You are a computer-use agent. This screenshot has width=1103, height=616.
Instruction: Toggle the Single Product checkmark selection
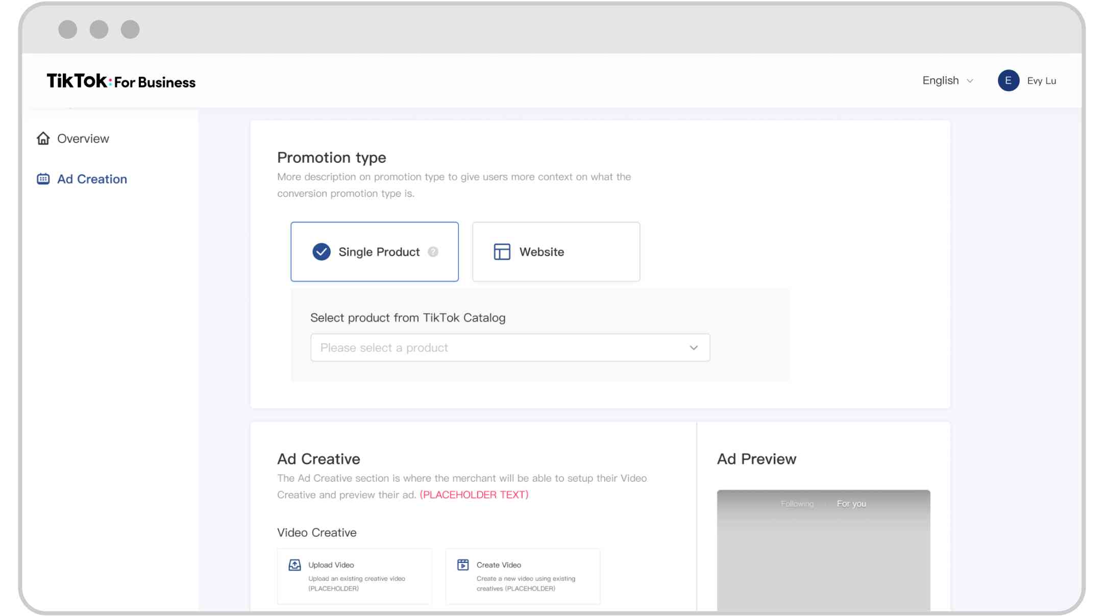tap(321, 252)
